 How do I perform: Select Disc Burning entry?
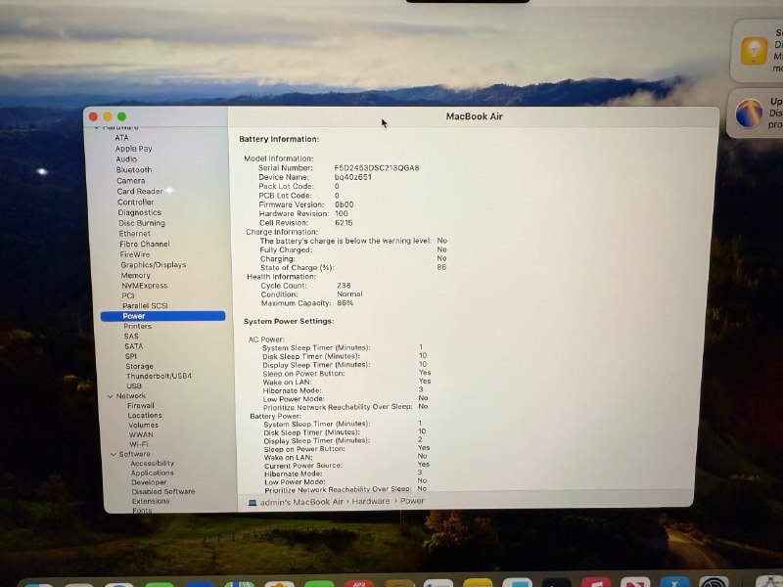pos(142,223)
